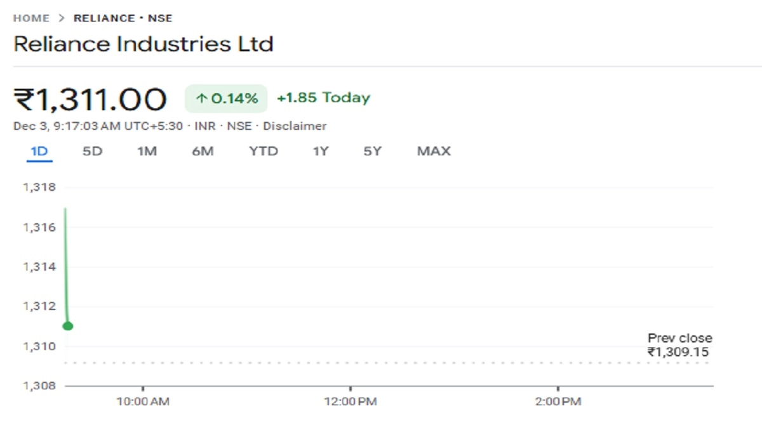
Task: Switch to the 1Y range
Action: coord(321,151)
